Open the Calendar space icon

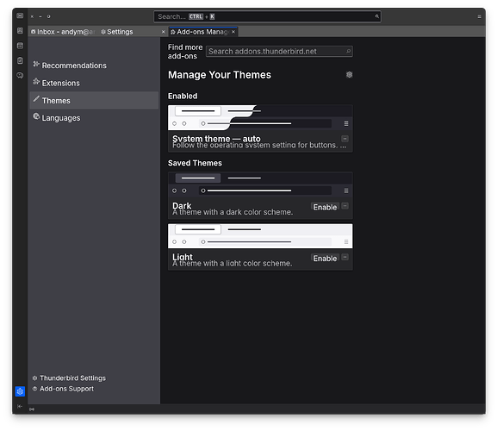(x=20, y=46)
